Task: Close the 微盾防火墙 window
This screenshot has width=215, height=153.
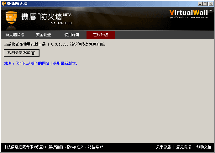Action: (x=211, y=4)
